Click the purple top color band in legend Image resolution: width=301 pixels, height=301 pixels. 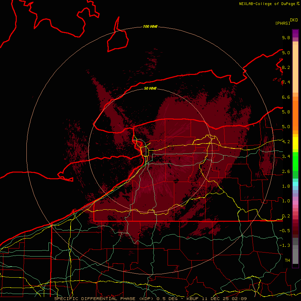tap(295, 33)
